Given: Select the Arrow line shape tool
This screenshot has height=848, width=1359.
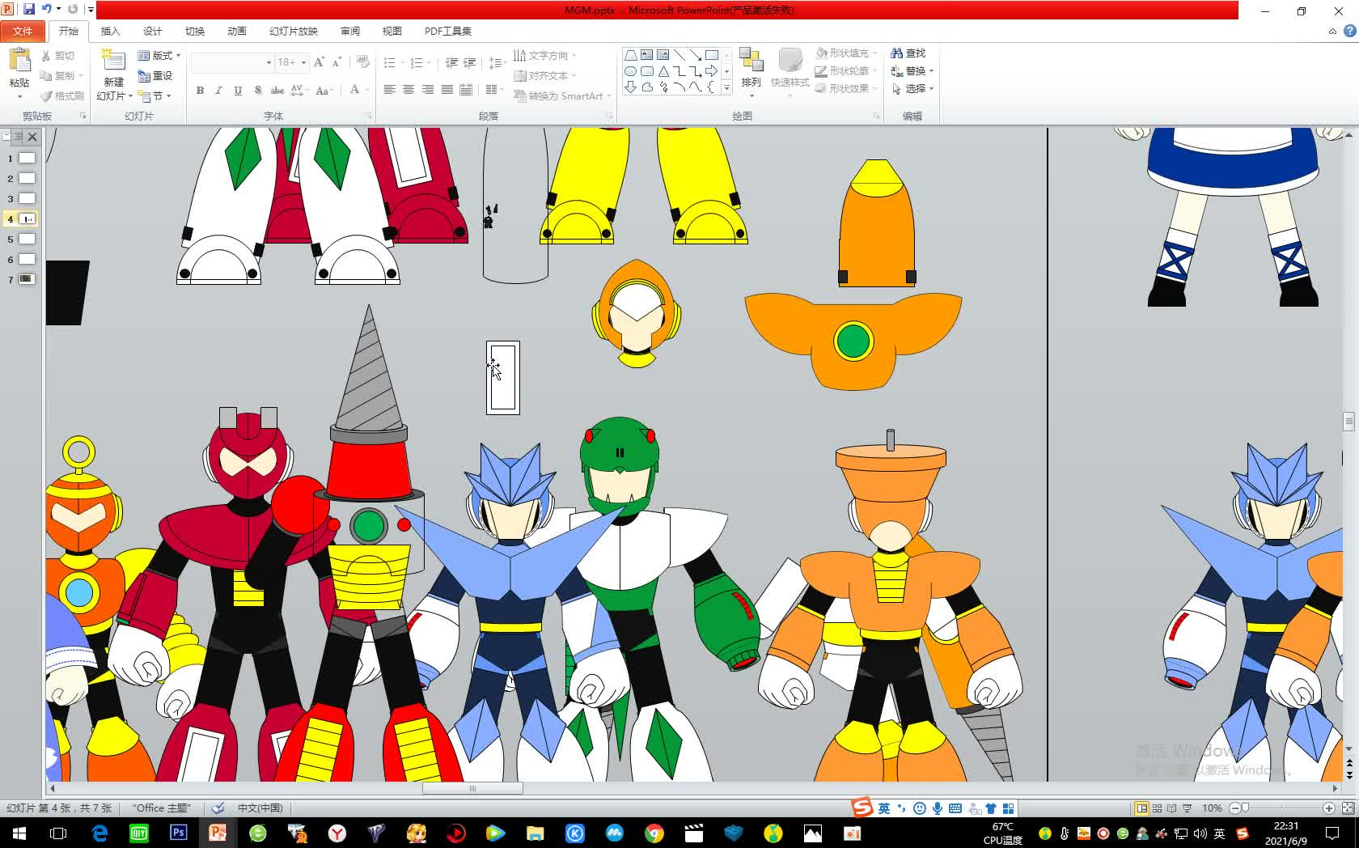Looking at the screenshot, I should coord(696,55).
